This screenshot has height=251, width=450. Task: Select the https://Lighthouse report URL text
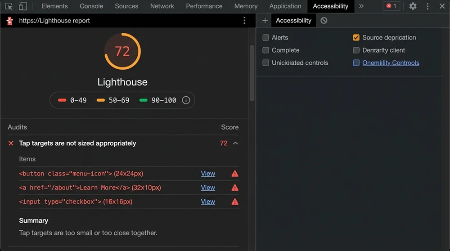click(54, 21)
